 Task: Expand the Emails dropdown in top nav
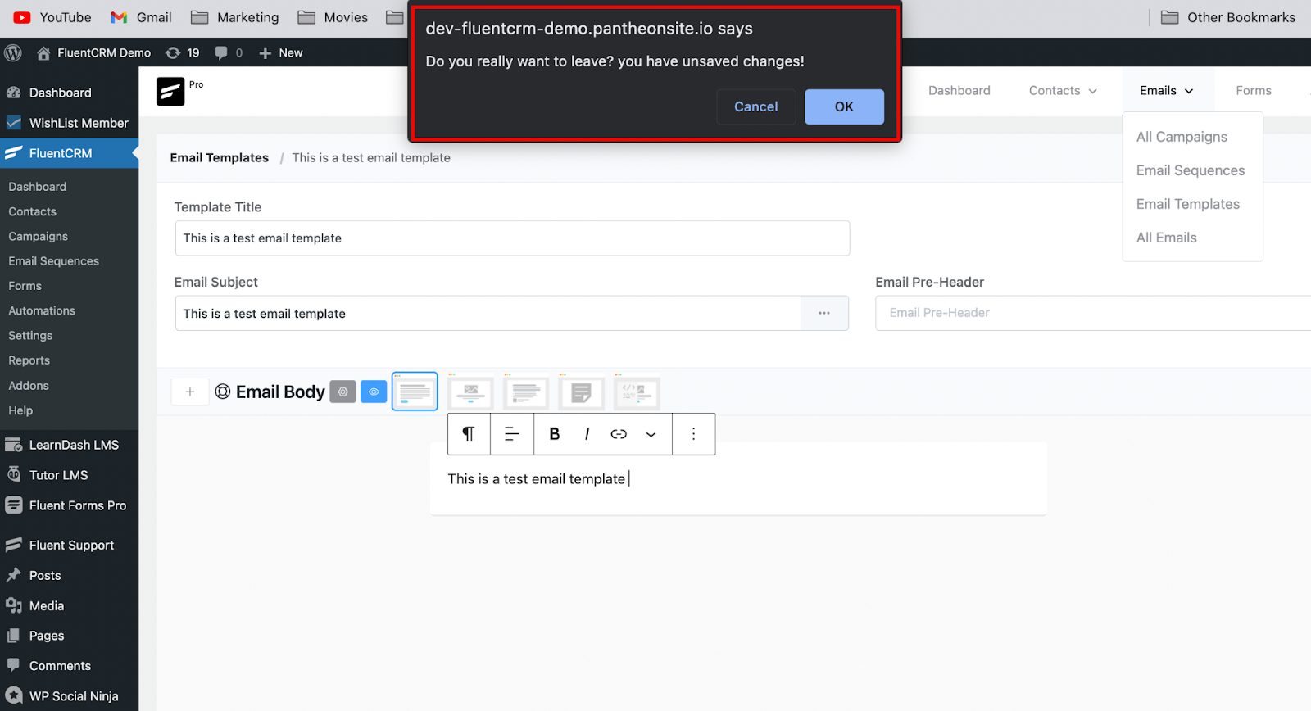[x=1167, y=91]
